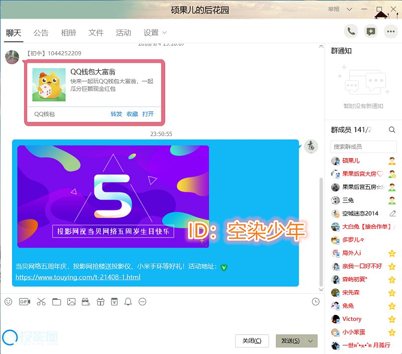The image size is (402, 354).
Task: Click the edit pencil beside 空城迷恋2014
Action: point(392,213)
